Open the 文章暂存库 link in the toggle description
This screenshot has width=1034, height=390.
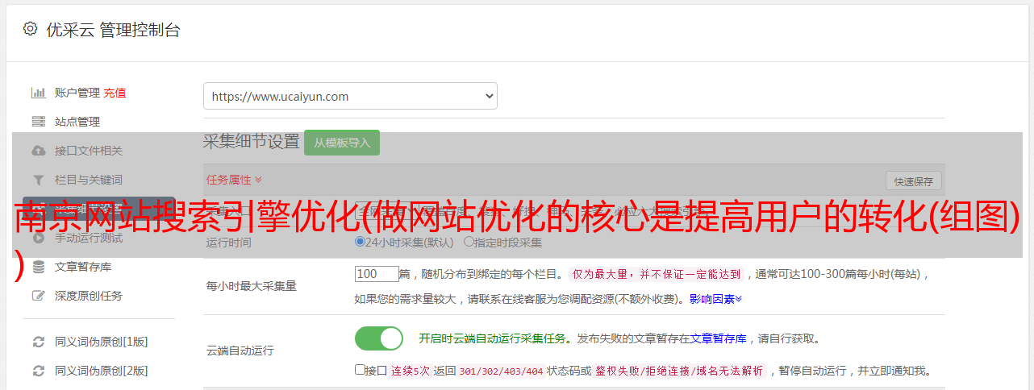point(718,339)
